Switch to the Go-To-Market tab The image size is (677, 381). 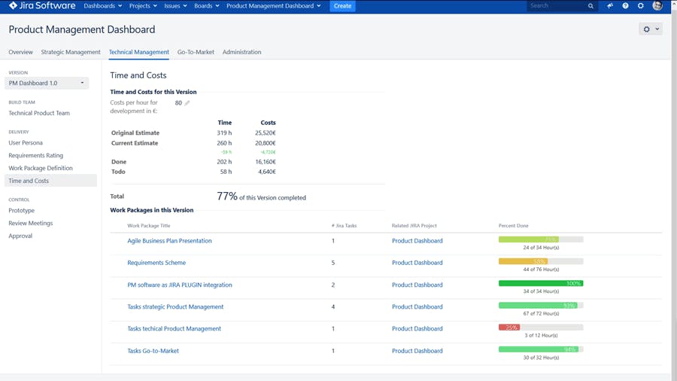click(196, 52)
